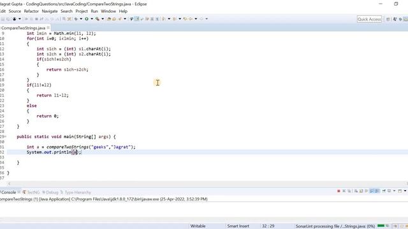Click the New Java Class toolbar icon
The image size is (408, 229).
(x=120, y=19)
